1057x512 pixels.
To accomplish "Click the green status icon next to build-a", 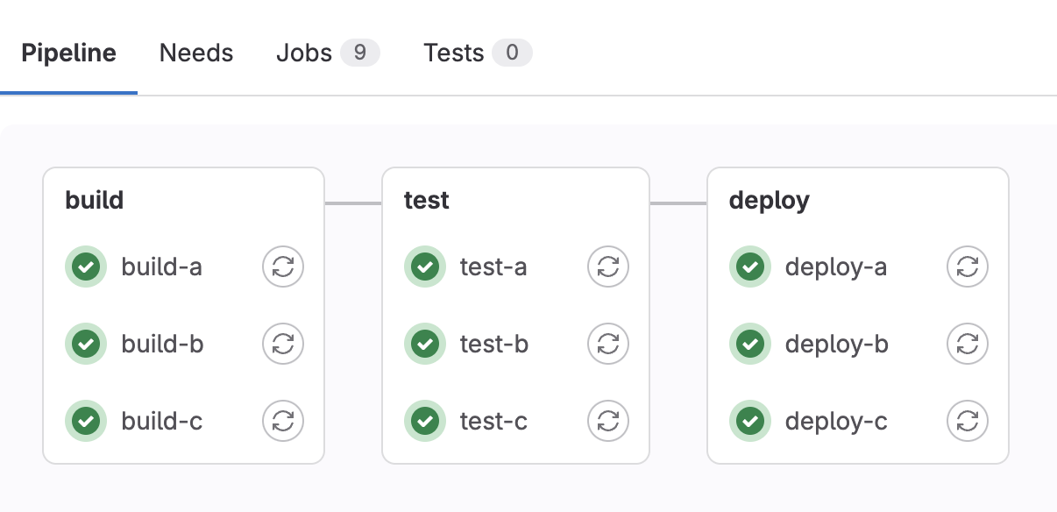I will [x=85, y=267].
